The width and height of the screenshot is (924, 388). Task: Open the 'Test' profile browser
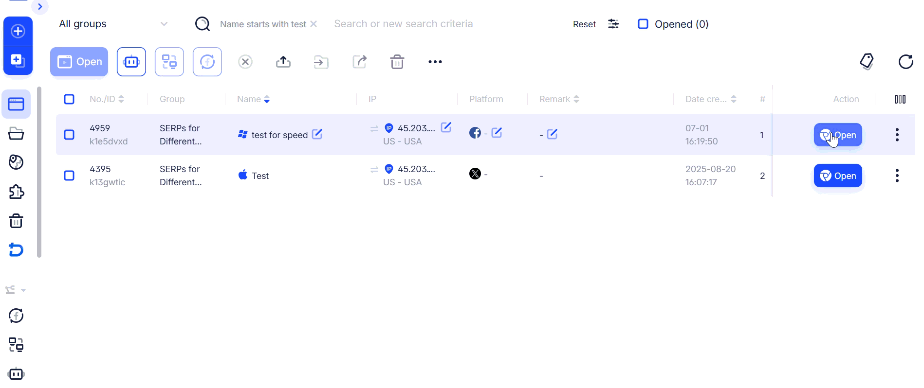(838, 176)
